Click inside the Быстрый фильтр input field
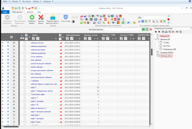This screenshot has width=192, height=129. click(x=122, y=29)
